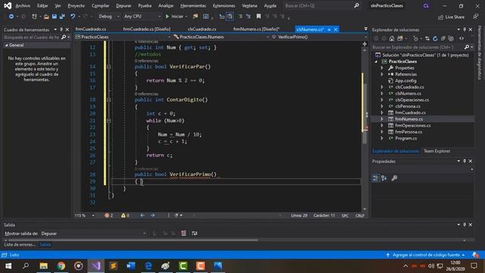Click the property pages wrench icon
This screenshot has height=273, width=485.
[x=394, y=178]
